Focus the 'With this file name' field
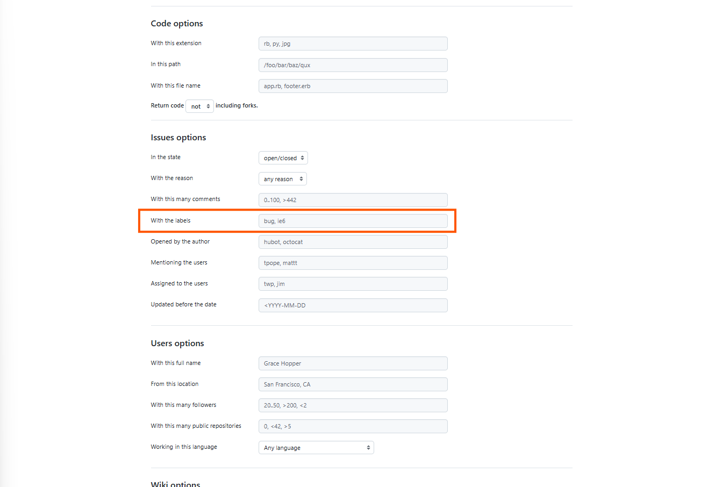 point(353,86)
